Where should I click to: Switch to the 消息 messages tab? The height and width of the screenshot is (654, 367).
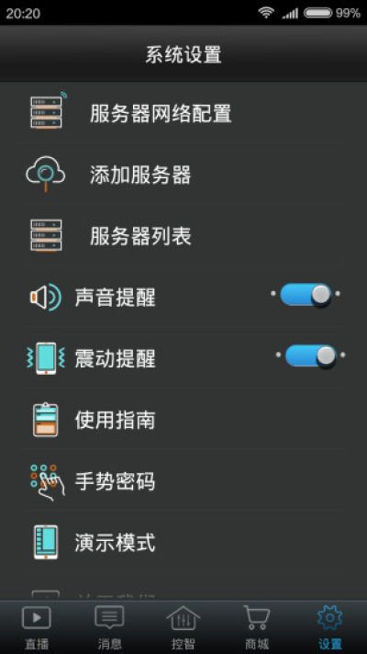pos(109,627)
